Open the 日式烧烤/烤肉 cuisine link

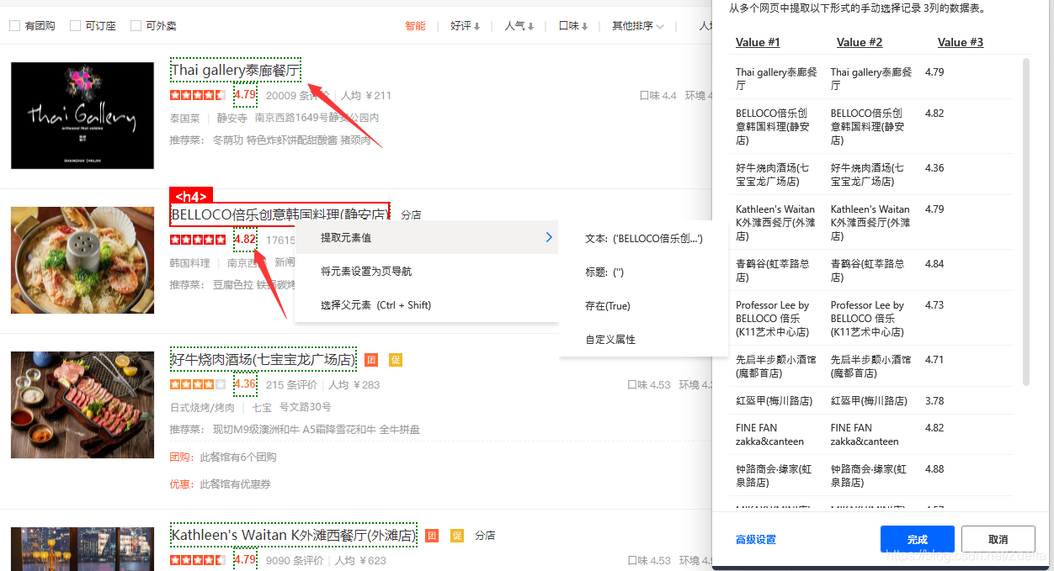[x=202, y=408]
